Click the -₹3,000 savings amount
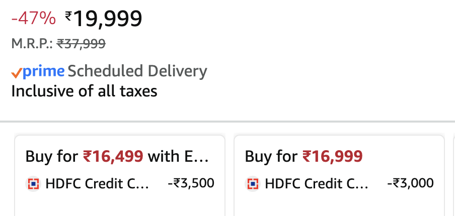 (x=410, y=183)
